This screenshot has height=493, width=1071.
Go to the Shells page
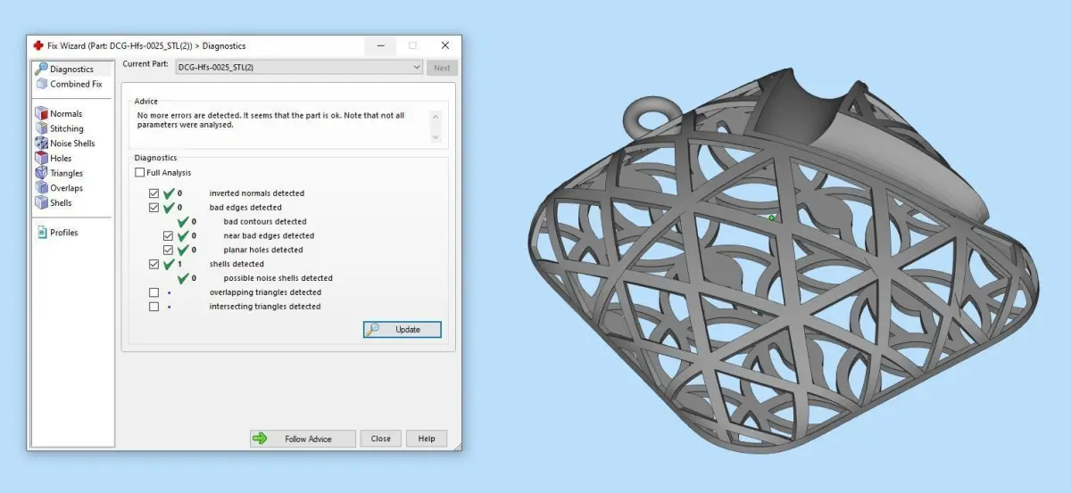pos(62,202)
